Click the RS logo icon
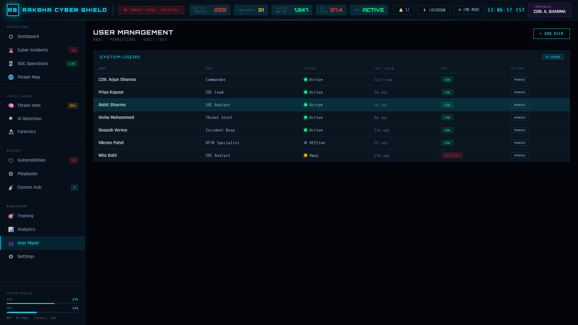Screen dimensions: 578x325 [13, 10]
